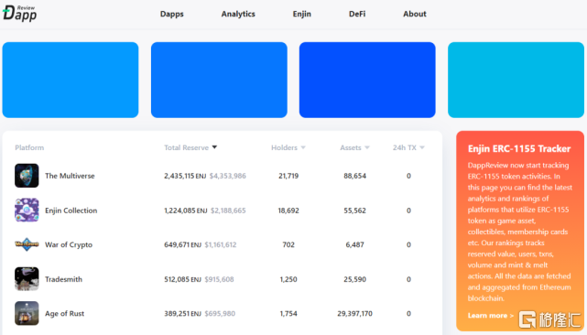Open the DeFi menu item
The width and height of the screenshot is (587, 335).
[357, 14]
